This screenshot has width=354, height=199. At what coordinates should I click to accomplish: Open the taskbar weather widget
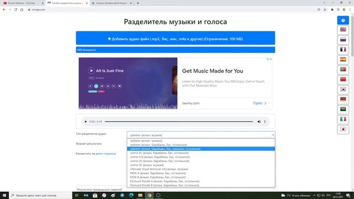[x=296, y=195]
